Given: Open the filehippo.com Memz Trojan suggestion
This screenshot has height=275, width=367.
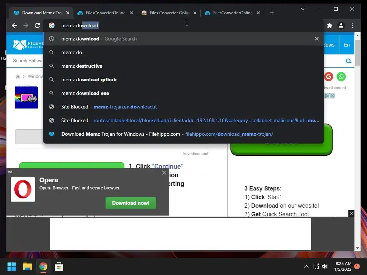Looking at the screenshot, I should click(183, 134).
